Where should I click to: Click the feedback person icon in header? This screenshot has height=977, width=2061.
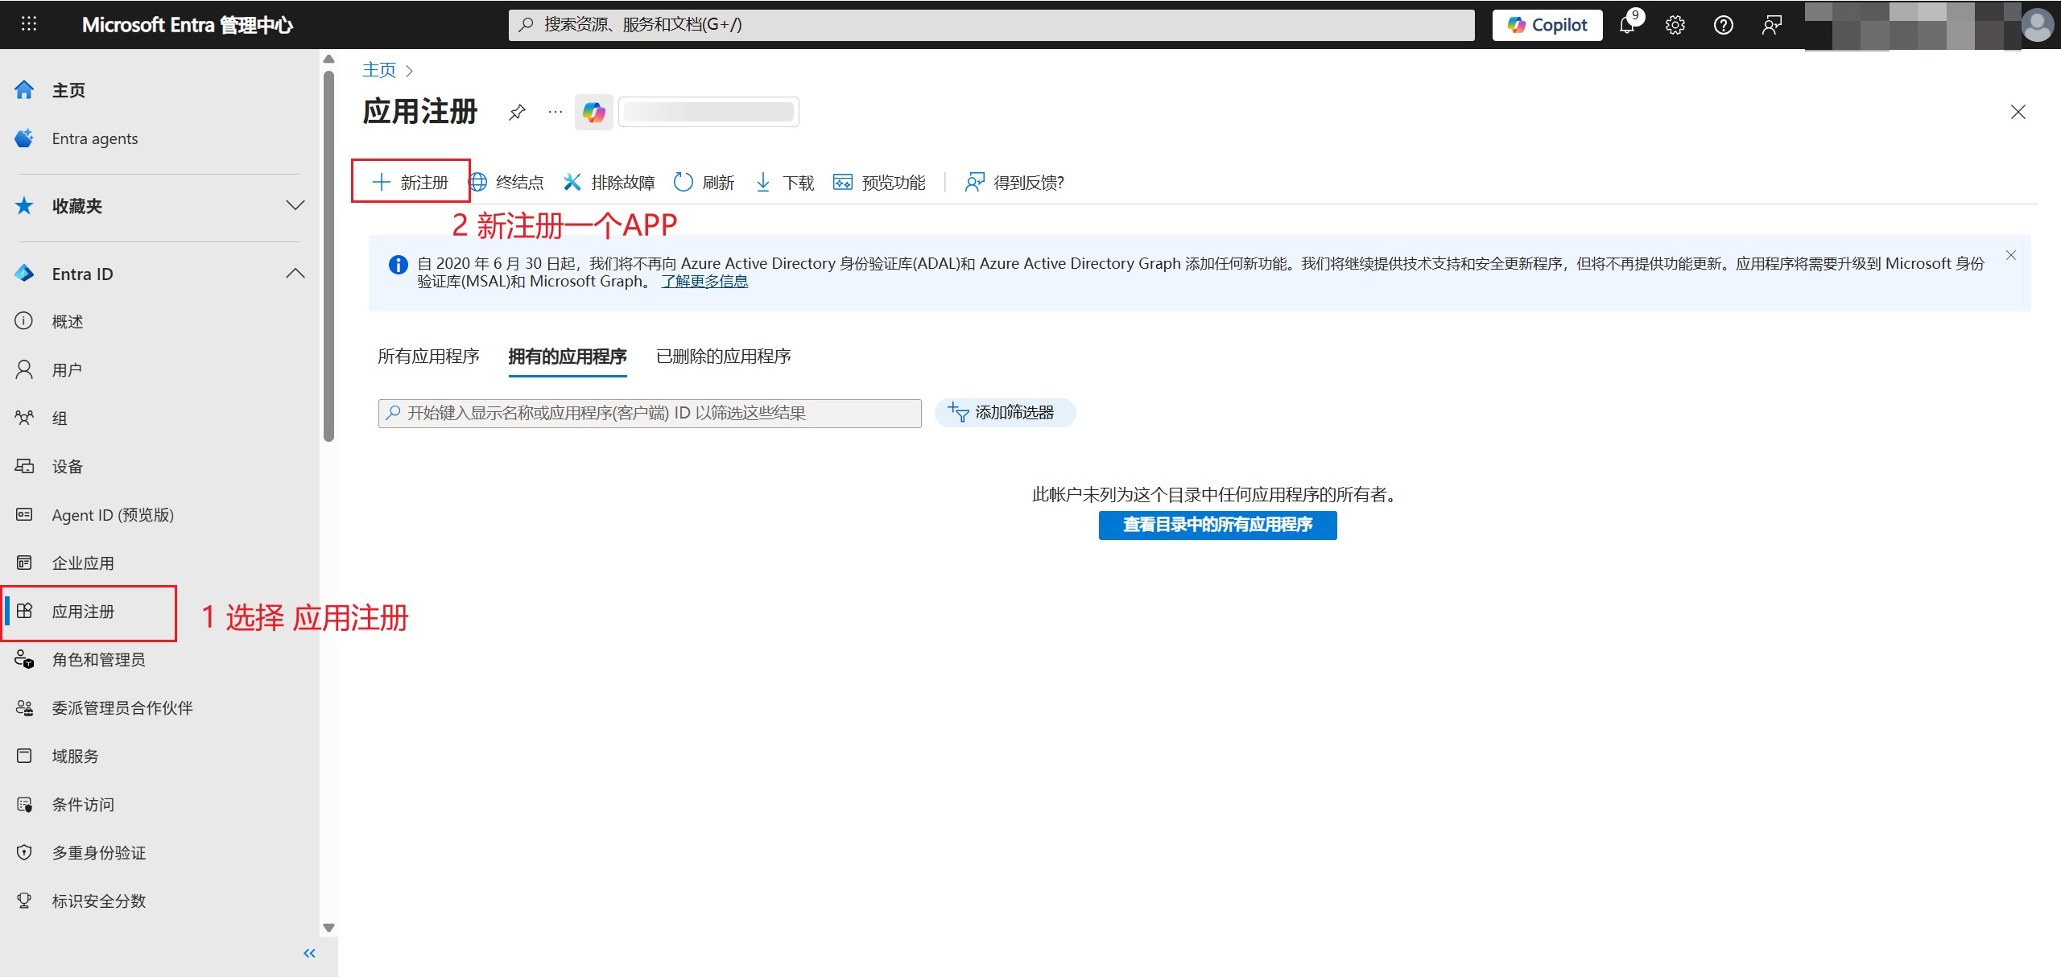coord(1771,25)
